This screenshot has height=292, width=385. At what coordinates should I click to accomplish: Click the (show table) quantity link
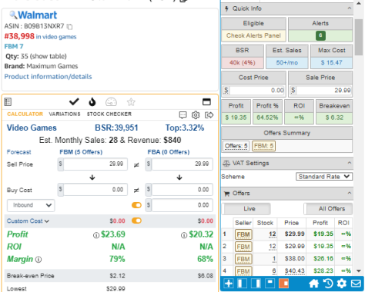(49, 56)
